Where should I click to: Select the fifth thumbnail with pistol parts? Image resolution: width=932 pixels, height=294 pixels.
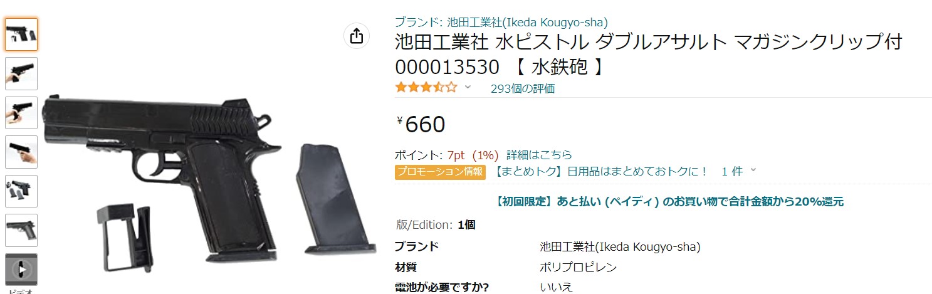point(21,191)
